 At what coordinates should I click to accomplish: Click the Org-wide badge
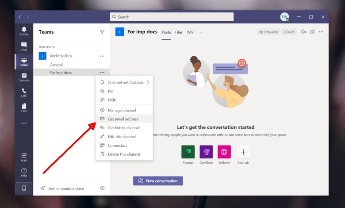(x=268, y=32)
